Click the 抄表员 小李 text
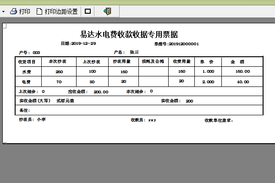 [x=32, y=119]
